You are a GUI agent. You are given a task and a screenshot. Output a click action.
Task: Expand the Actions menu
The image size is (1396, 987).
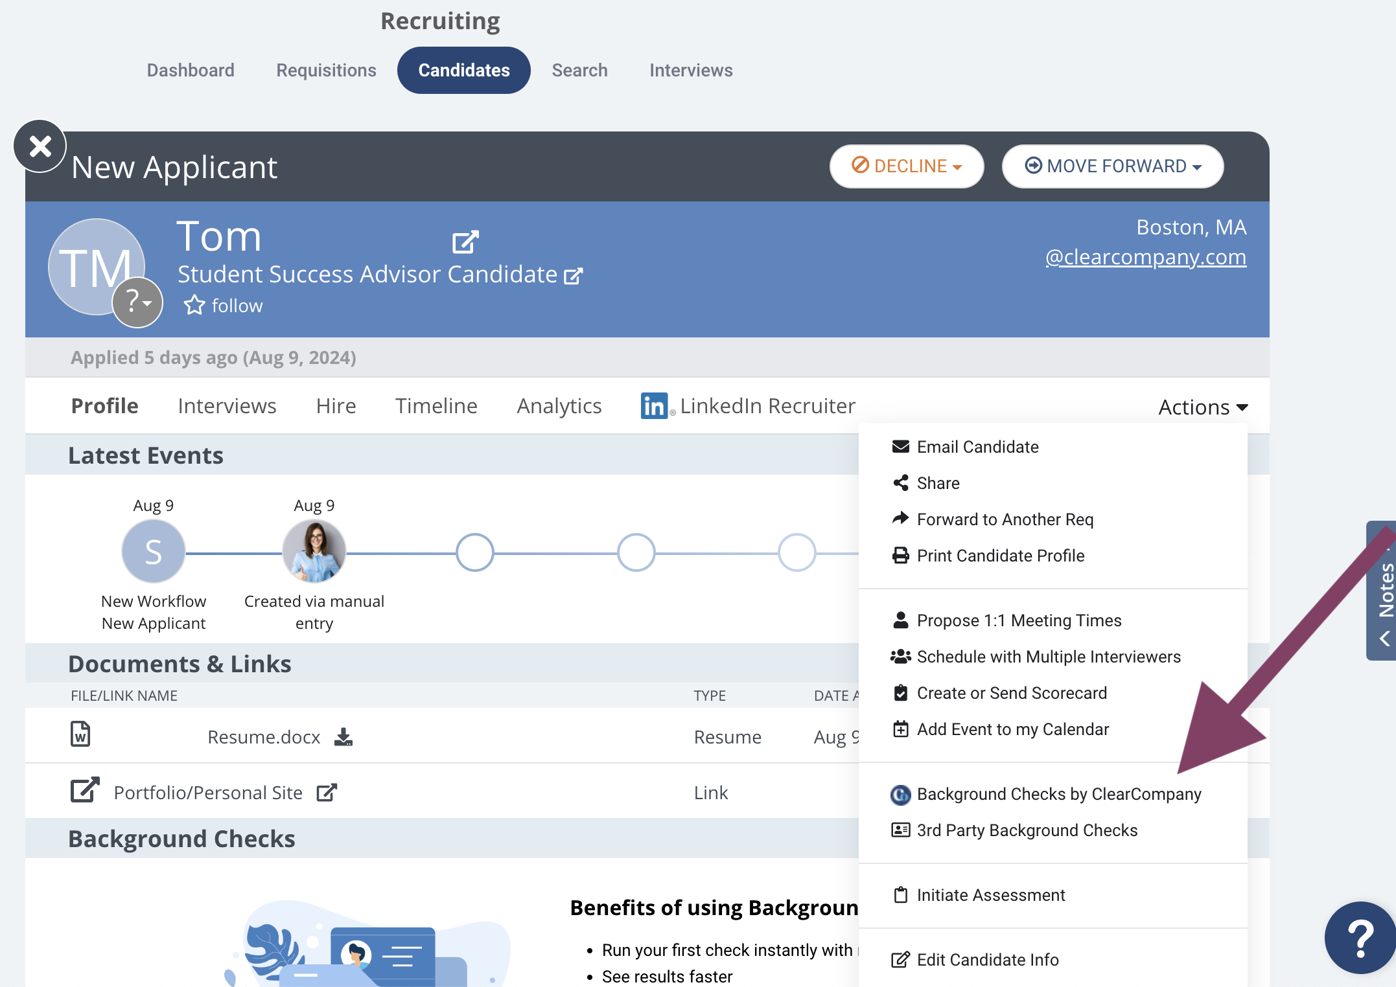pos(1203,407)
